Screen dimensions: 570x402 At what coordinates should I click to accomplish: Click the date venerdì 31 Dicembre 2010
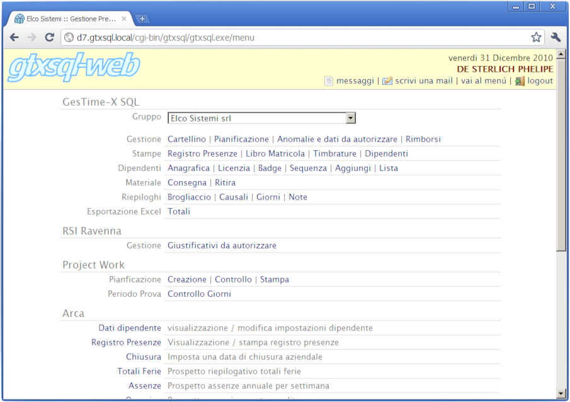tap(501, 58)
